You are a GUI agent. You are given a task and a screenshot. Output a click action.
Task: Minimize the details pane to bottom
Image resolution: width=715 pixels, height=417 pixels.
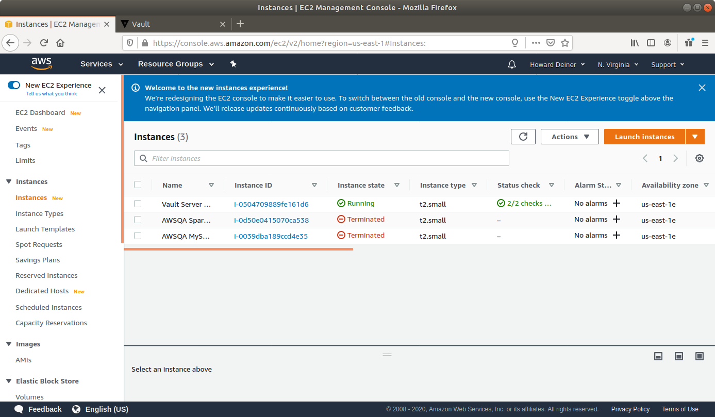pos(658,356)
